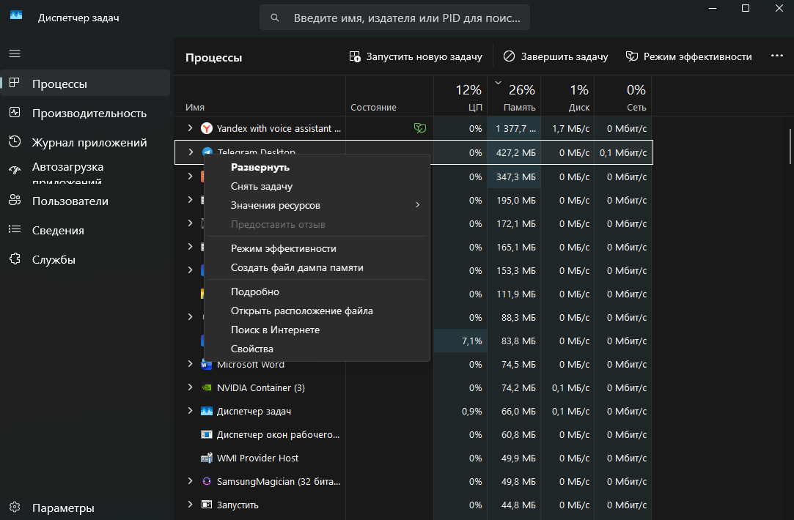Open the Сведения page
The image size is (794, 520).
(85, 230)
